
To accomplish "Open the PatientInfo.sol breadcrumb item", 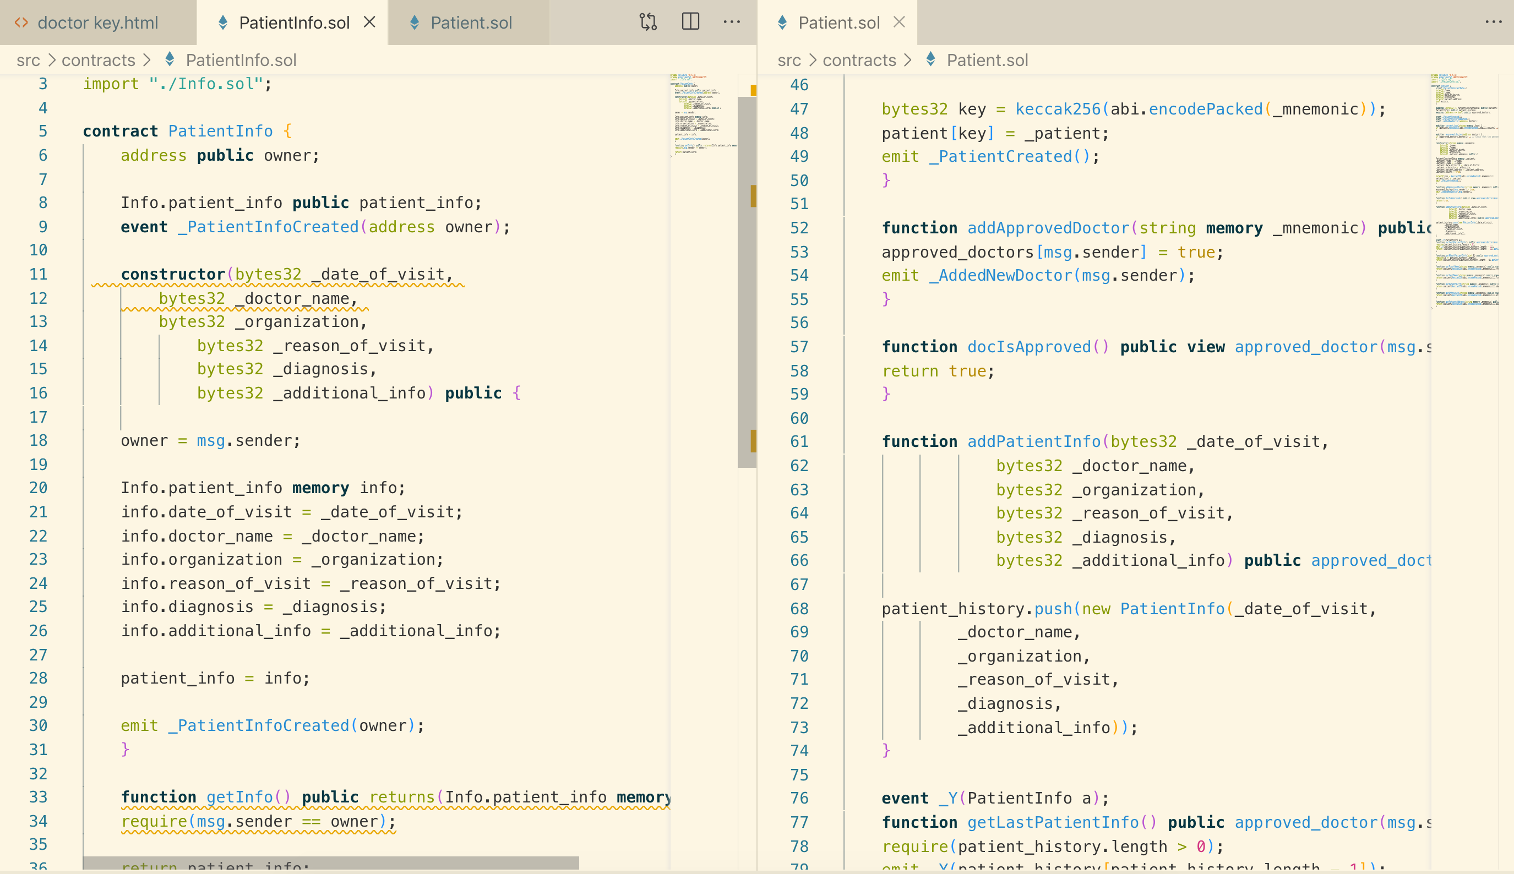I will point(241,60).
